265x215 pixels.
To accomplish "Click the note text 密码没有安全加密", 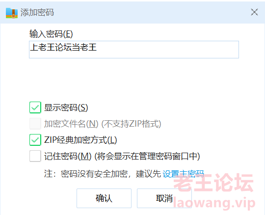I will [x=94, y=174].
